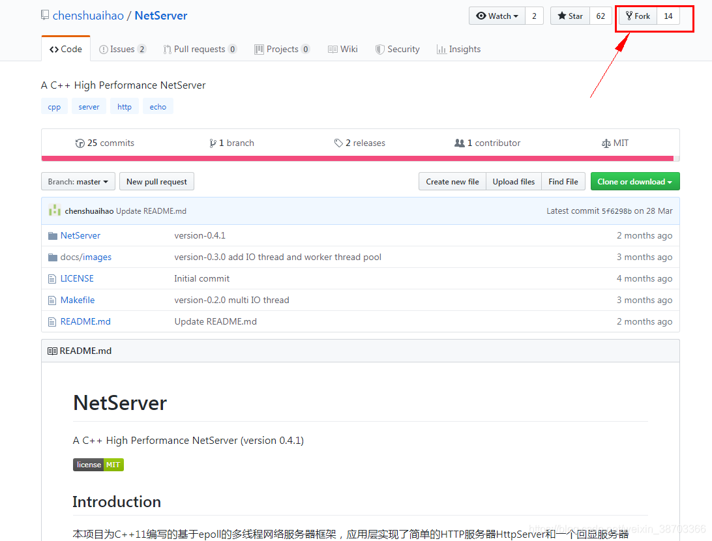712x541 pixels.
Task: Open the Wiki tab
Action: coord(343,49)
